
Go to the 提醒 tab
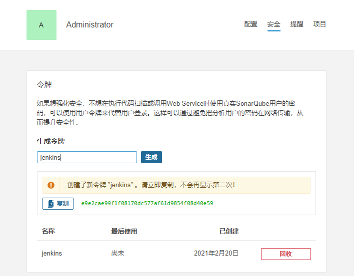296,24
